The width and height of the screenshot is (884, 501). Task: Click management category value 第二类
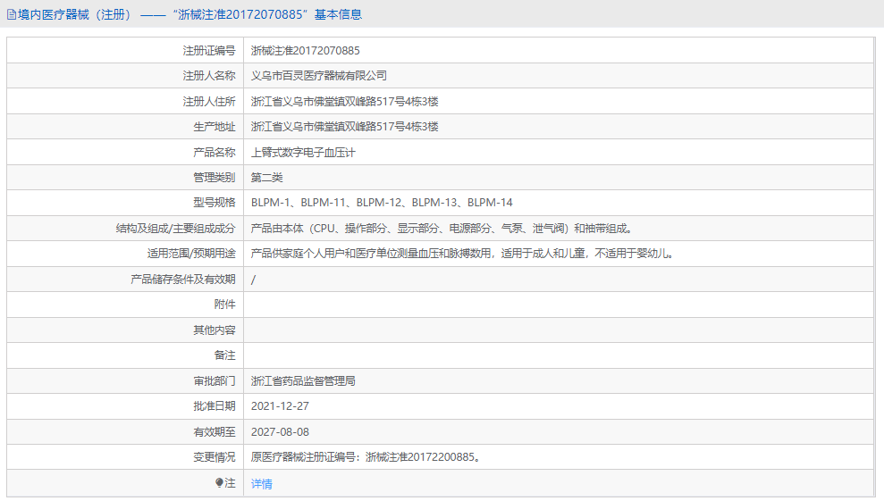(x=266, y=178)
